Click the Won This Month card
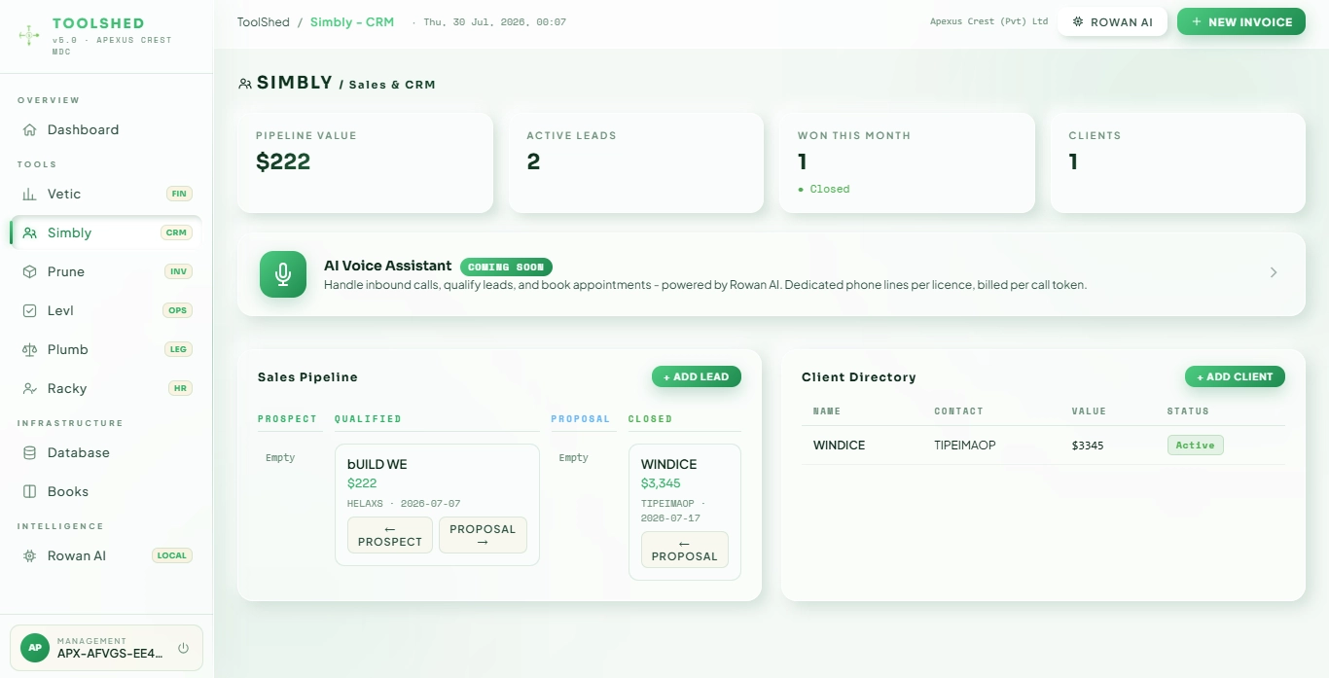Screen dimensions: 1329x678 [x=907, y=162]
